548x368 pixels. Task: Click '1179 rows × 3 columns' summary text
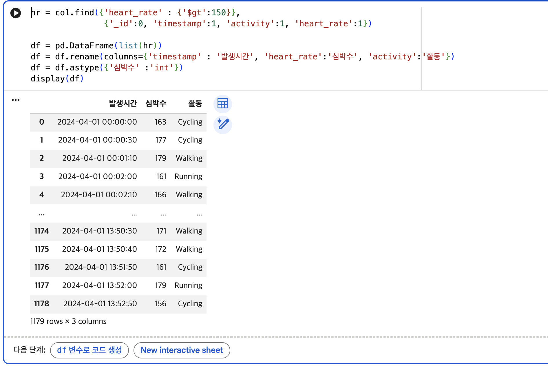point(68,321)
